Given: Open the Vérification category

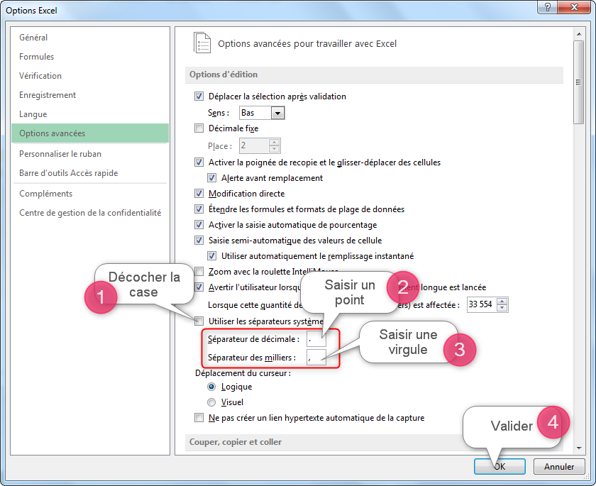Looking at the screenshot, I should coord(90,76).
